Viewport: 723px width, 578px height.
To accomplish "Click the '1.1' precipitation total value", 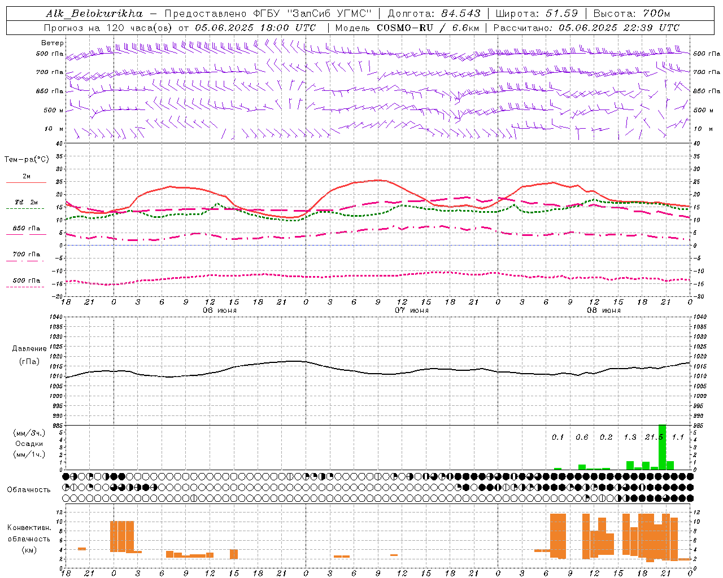I will tap(678, 437).
